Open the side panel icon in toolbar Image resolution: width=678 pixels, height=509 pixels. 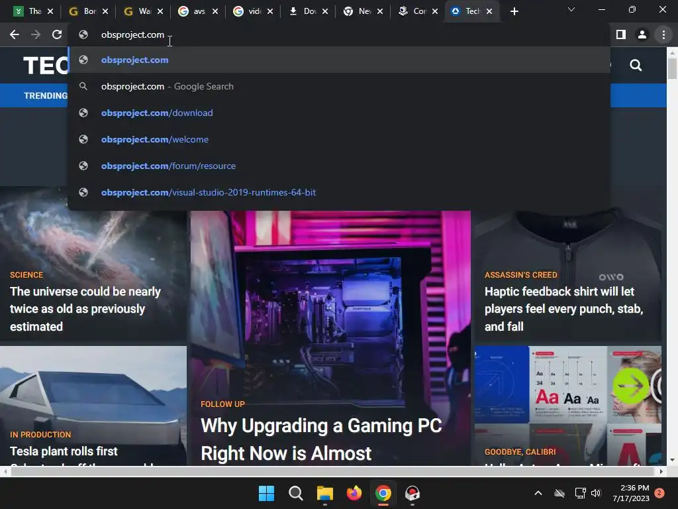point(621,34)
